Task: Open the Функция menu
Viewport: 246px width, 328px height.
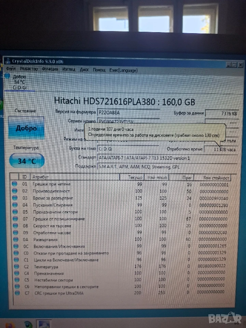Action: [x=50, y=69]
